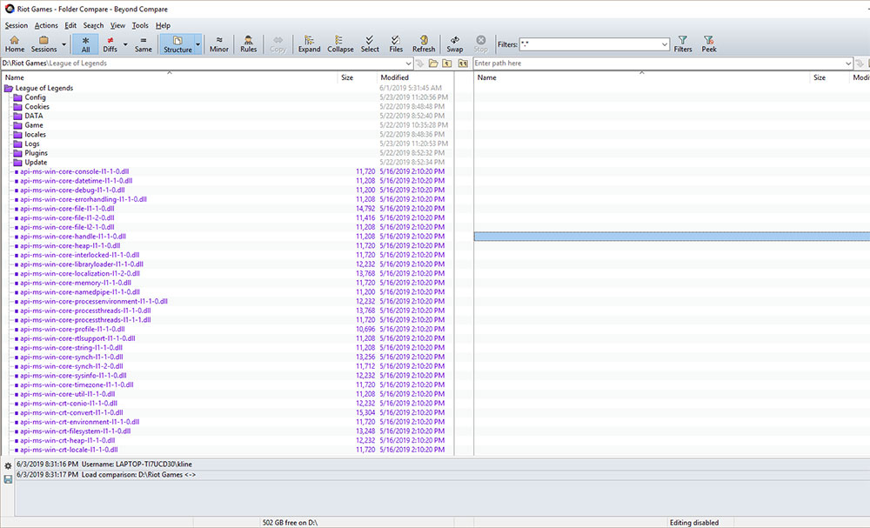Click save log disk icon
The height and width of the screenshot is (528, 870).
click(x=8, y=479)
